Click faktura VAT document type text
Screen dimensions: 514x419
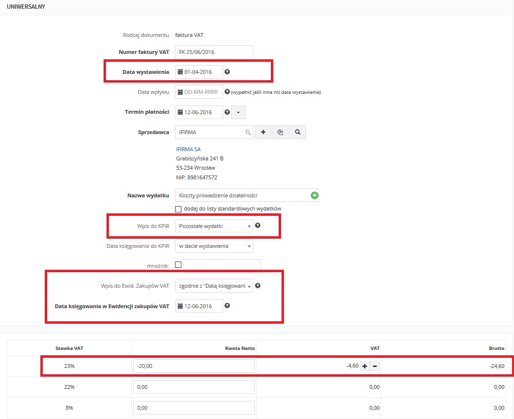coord(189,35)
